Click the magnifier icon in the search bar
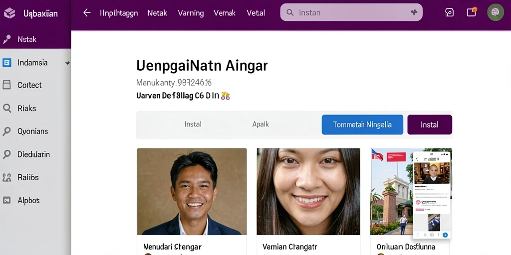The width and height of the screenshot is (511, 255). (290, 12)
